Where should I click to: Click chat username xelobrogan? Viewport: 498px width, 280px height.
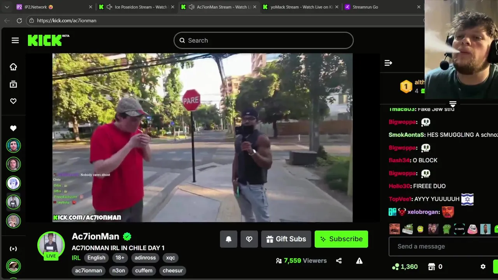pos(423,212)
